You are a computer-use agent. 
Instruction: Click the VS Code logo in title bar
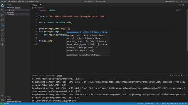point(2,1)
